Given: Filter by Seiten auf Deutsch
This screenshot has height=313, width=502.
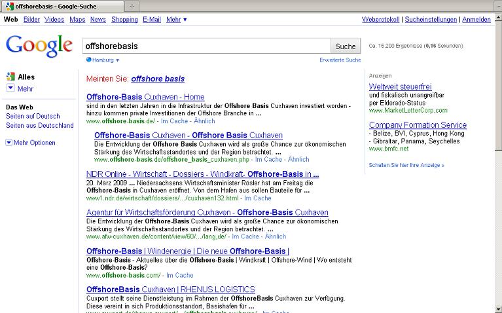Looking at the screenshot, I should tap(33, 117).
